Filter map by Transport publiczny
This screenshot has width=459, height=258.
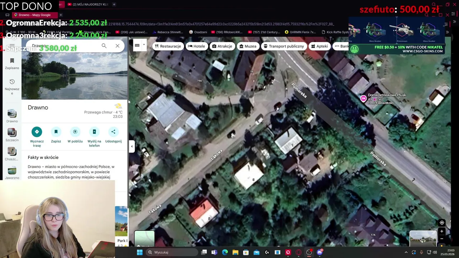tap(284, 46)
